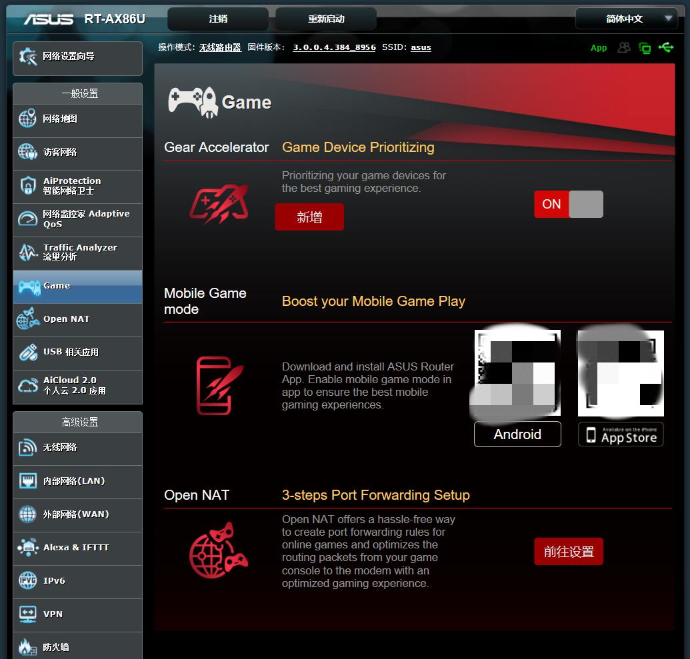
Task: Click the Android download button
Action: pyautogui.click(x=517, y=434)
